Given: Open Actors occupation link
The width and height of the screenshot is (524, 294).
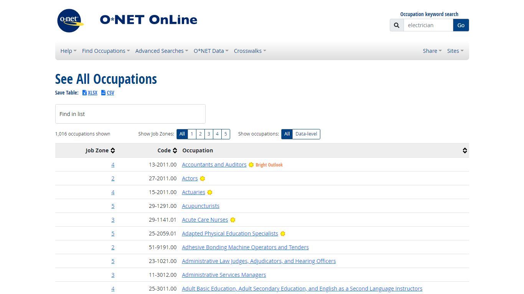Looking at the screenshot, I should [x=190, y=178].
